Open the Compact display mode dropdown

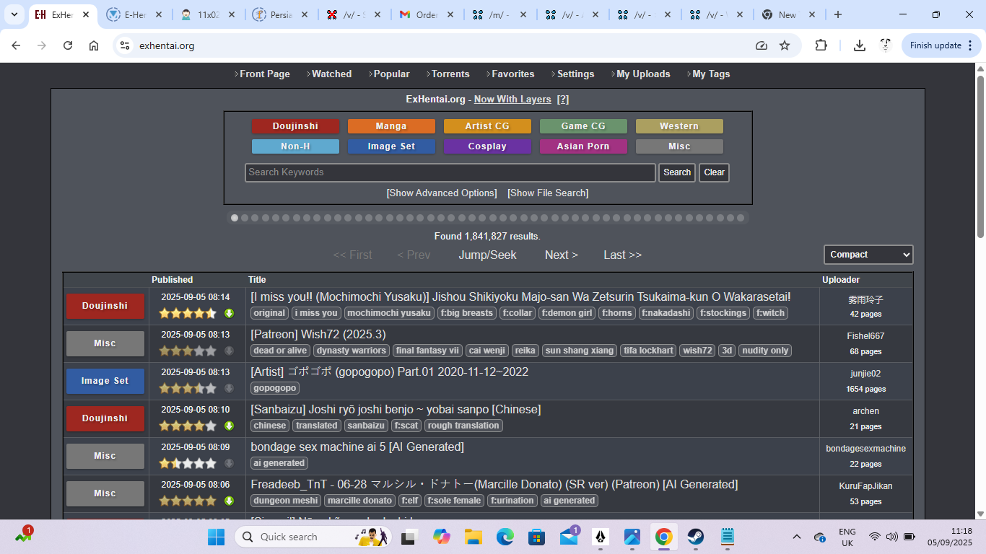click(x=868, y=255)
